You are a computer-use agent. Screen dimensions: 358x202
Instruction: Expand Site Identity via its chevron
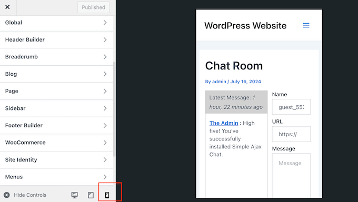point(105,160)
